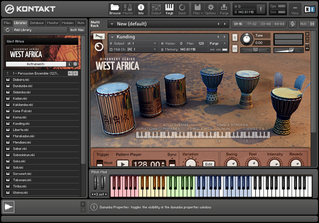Open the Browse panel icon
Screen dimensions: 319x223
coord(115,8)
